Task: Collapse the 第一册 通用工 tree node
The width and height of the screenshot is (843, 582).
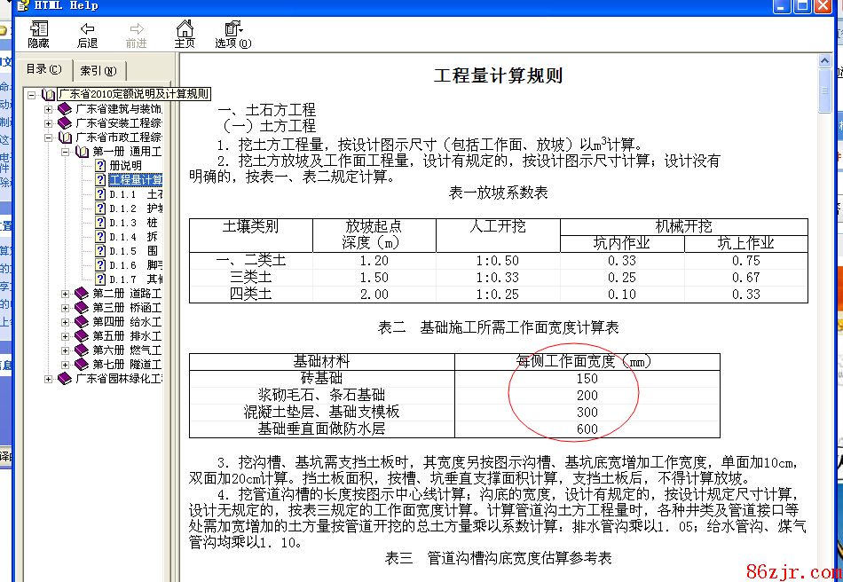Action: point(66,152)
